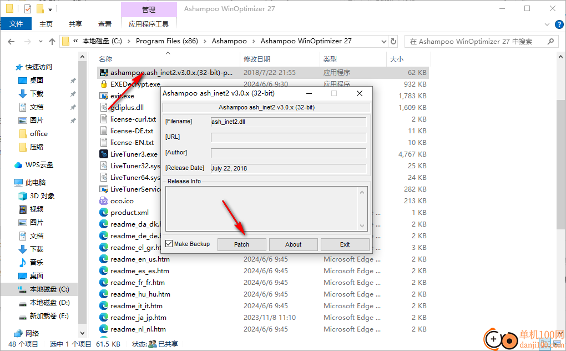Refresh the current folder
Image resolution: width=566 pixels, height=351 pixels.
[x=393, y=42]
